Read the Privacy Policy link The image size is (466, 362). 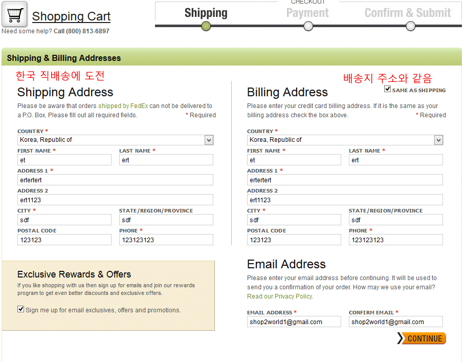pos(279,296)
